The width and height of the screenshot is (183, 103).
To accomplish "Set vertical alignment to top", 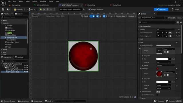I will [158, 36].
